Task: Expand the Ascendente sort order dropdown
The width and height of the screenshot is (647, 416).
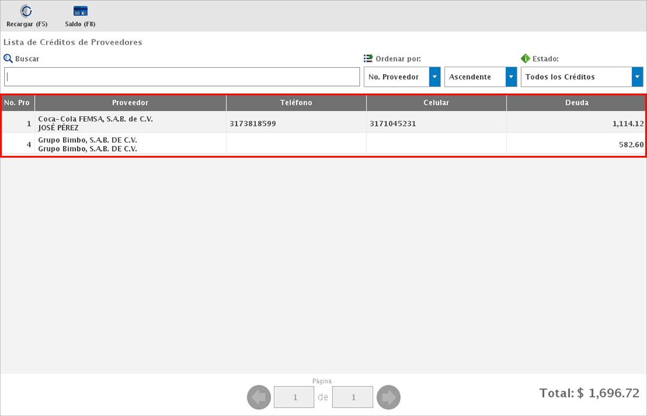Action: [510, 77]
